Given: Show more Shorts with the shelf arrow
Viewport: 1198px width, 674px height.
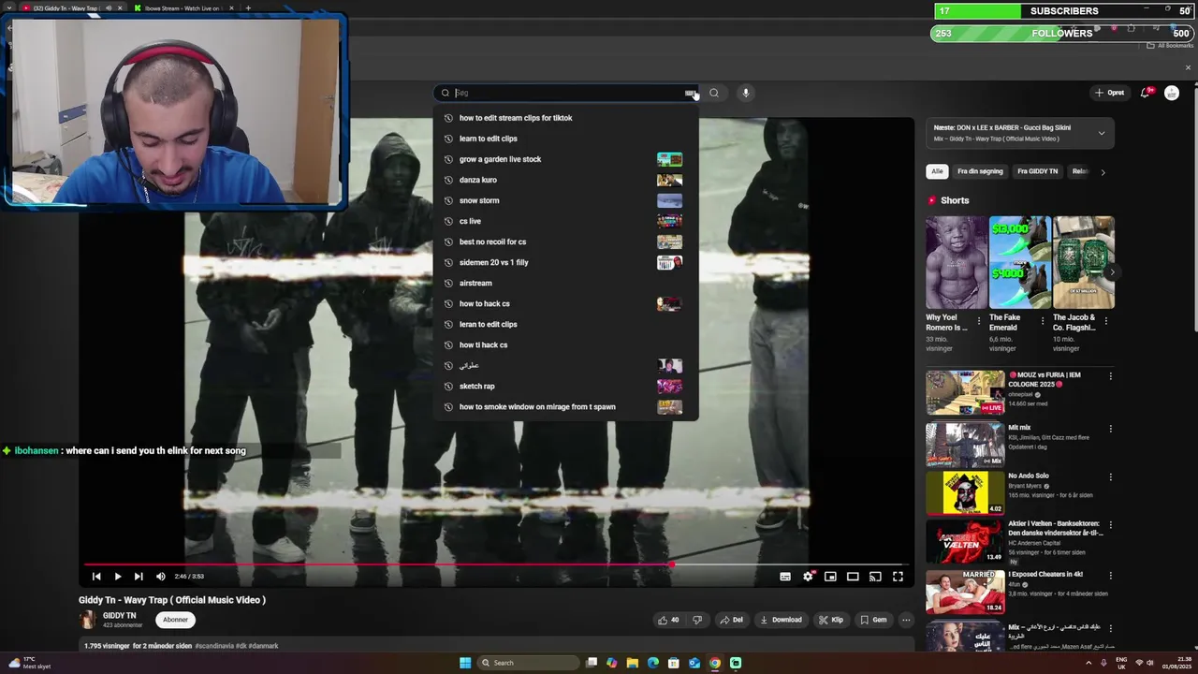Looking at the screenshot, I should point(1111,272).
